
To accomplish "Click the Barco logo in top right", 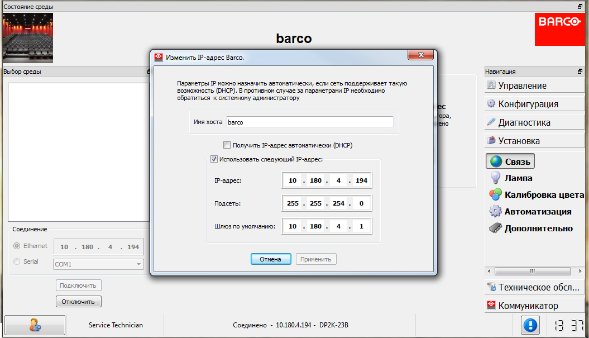I will point(559,29).
